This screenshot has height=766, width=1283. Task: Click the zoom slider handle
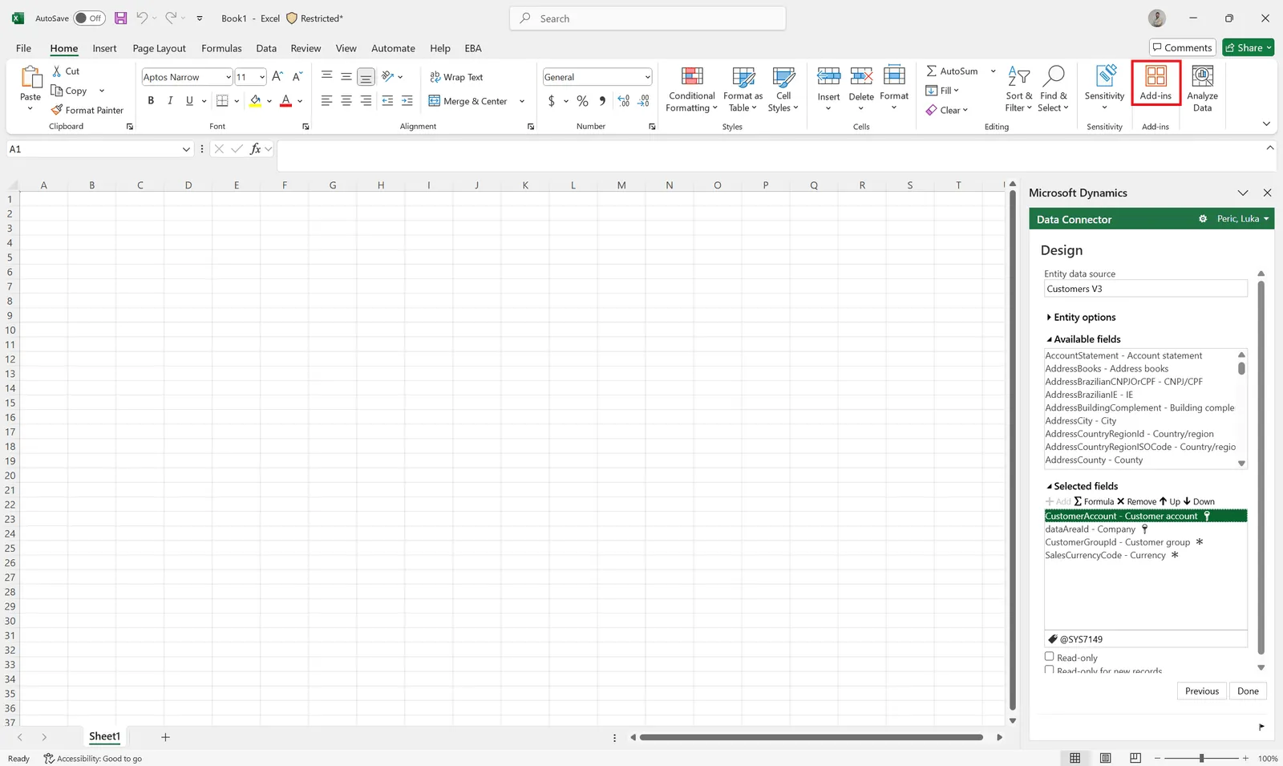pos(1201,758)
